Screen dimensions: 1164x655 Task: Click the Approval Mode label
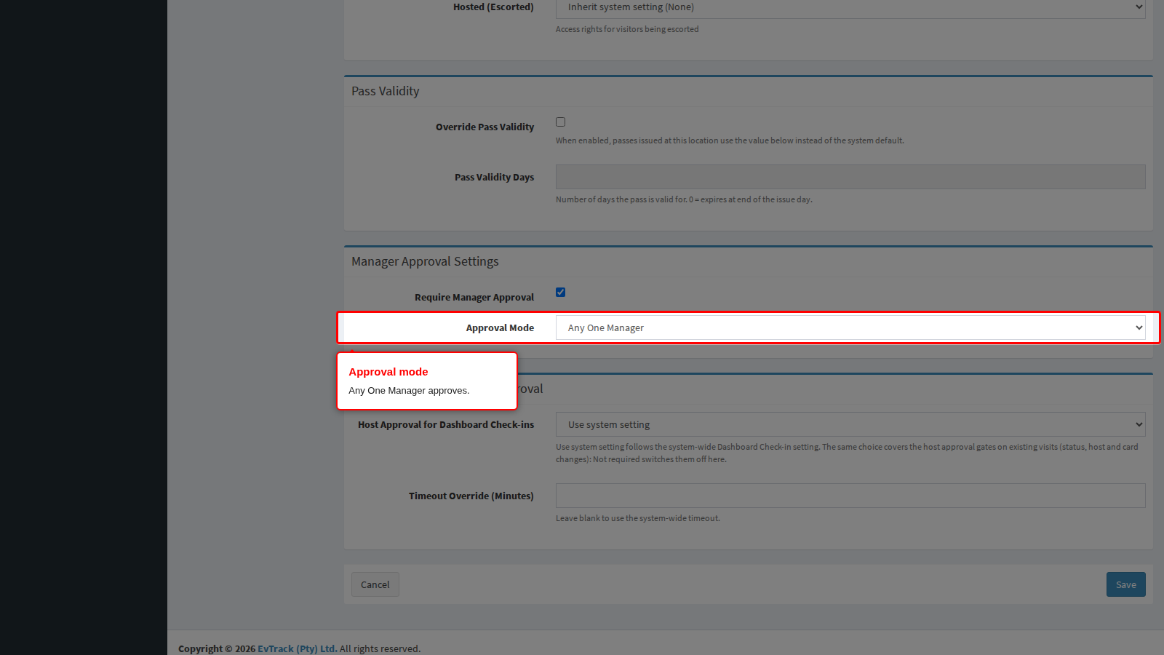coord(500,327)
